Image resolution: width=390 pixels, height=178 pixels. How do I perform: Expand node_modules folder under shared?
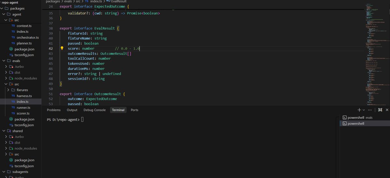point(6,148)
